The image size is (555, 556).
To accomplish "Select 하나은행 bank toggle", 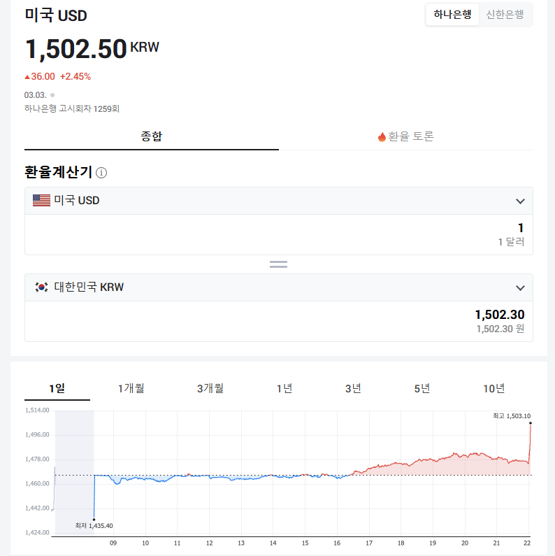I will point(452,15).
